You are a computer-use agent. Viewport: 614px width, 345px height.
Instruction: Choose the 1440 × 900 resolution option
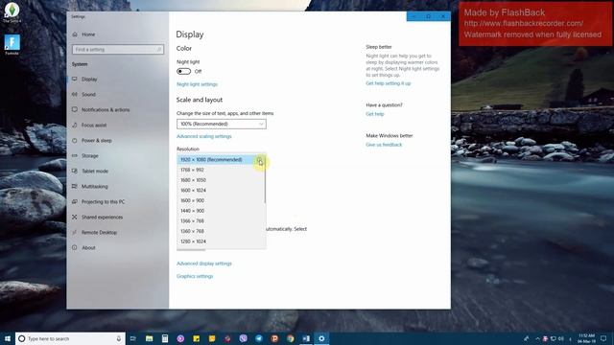coord(221,211)
